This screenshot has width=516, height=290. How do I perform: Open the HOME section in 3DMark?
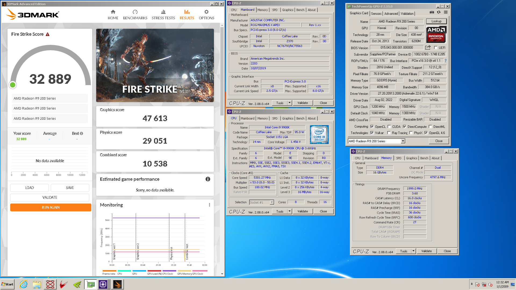pos(113,15)
